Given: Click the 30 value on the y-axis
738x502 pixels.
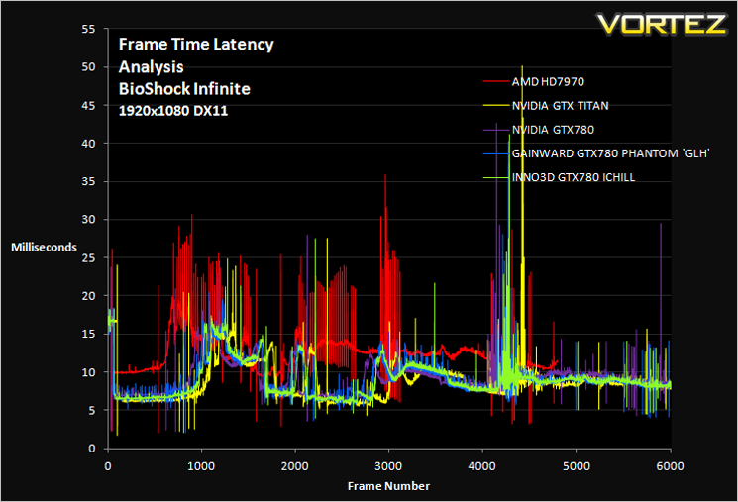Looking at the screenshot, I should [x=88, y=220].
